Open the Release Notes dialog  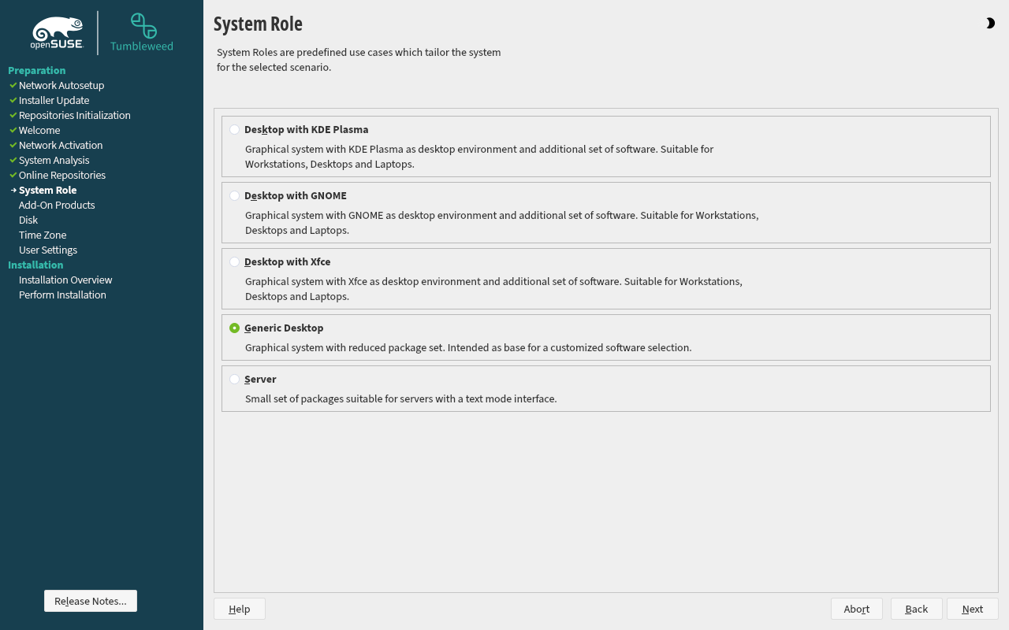coord(91,601)
